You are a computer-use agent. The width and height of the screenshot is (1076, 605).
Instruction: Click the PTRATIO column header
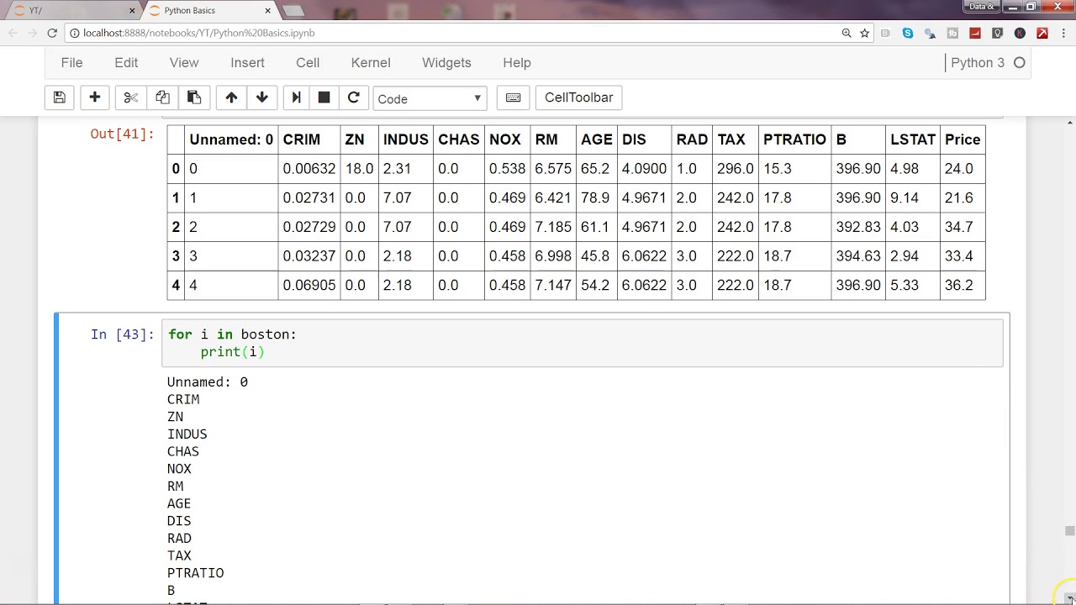tap(794, 139)
